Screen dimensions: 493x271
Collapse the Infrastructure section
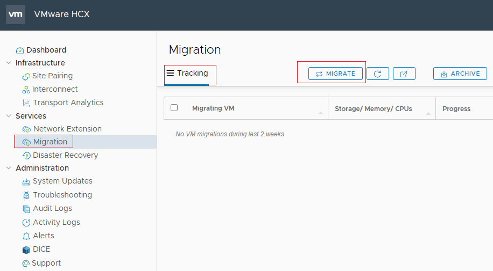[x=9, y=63]
